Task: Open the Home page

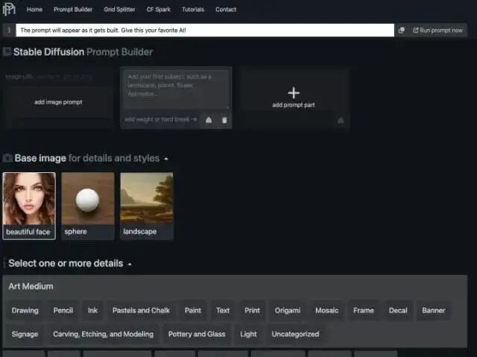Action: [x=34, y=10]
